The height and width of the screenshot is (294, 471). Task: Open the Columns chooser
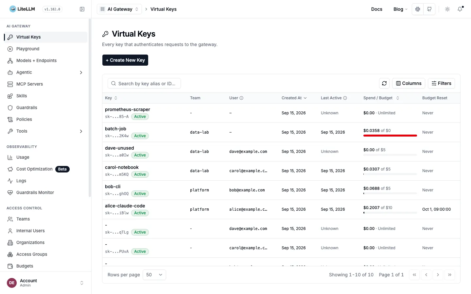(409, 83)
